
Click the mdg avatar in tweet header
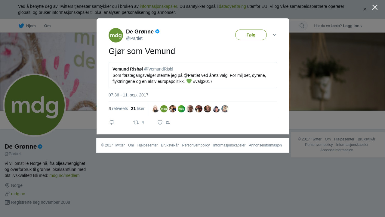click(x=116, y=35)
